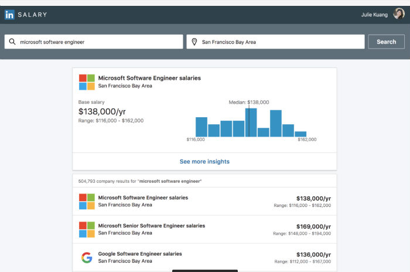Viewport: 410px width, 272px height.
Task: Click the Microsoft Software Engineer salaries card title
Action: pos(149,78)
